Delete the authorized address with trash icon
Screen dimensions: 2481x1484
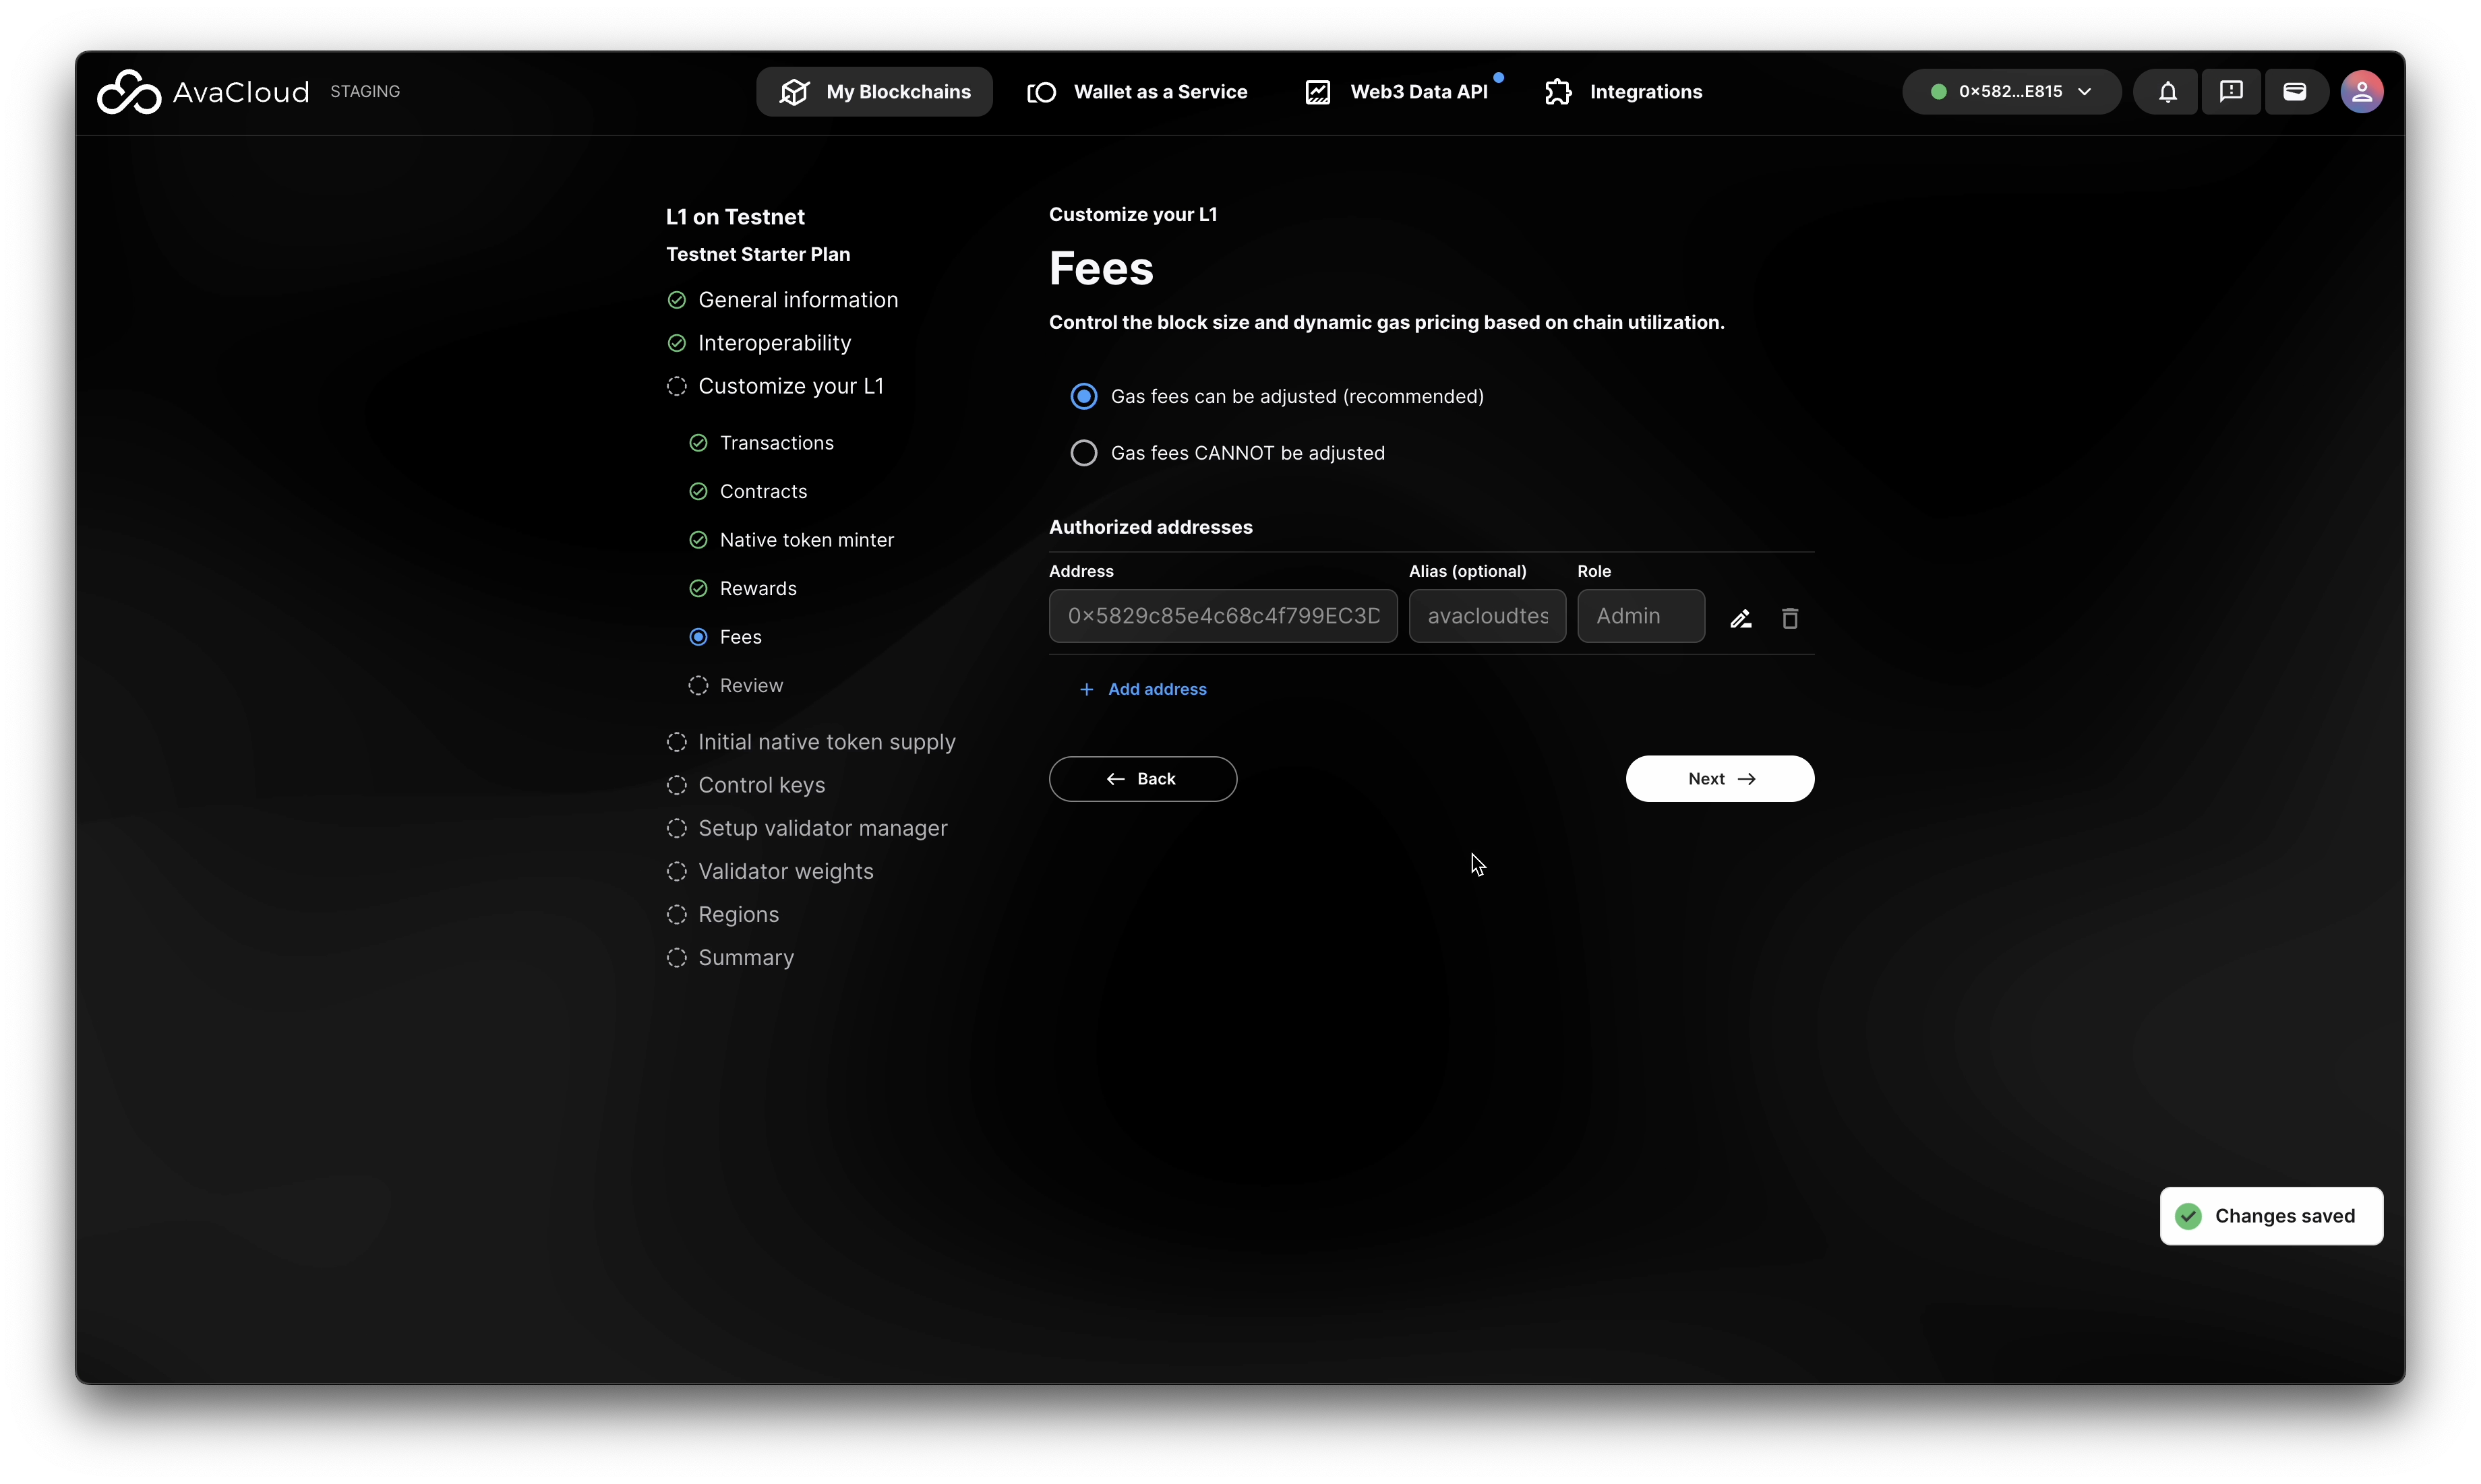point(1790,619)
